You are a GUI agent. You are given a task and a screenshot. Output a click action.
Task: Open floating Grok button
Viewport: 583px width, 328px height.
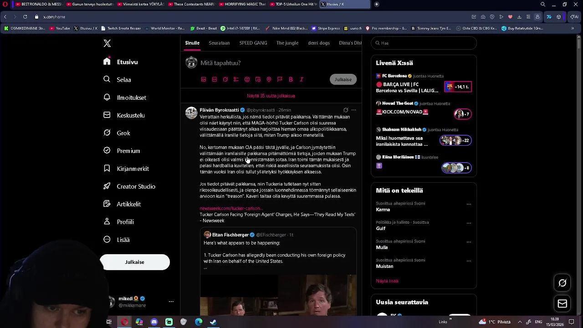563,283
